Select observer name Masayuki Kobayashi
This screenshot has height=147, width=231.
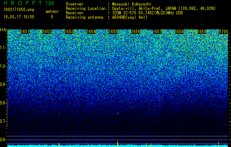coord(132,4)
